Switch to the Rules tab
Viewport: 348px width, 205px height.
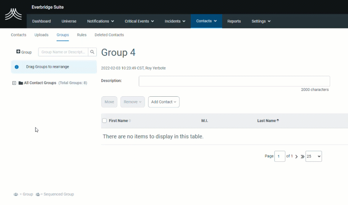(82, 35)
